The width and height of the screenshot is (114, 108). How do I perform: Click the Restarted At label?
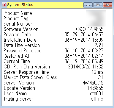pyautogui.click(x=17, y=56)
